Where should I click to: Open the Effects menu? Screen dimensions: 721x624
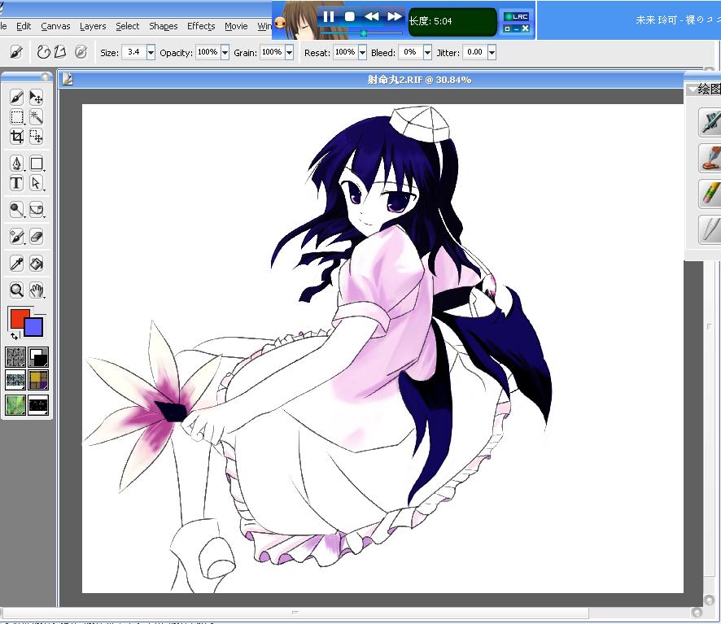[x=201, y=26]
